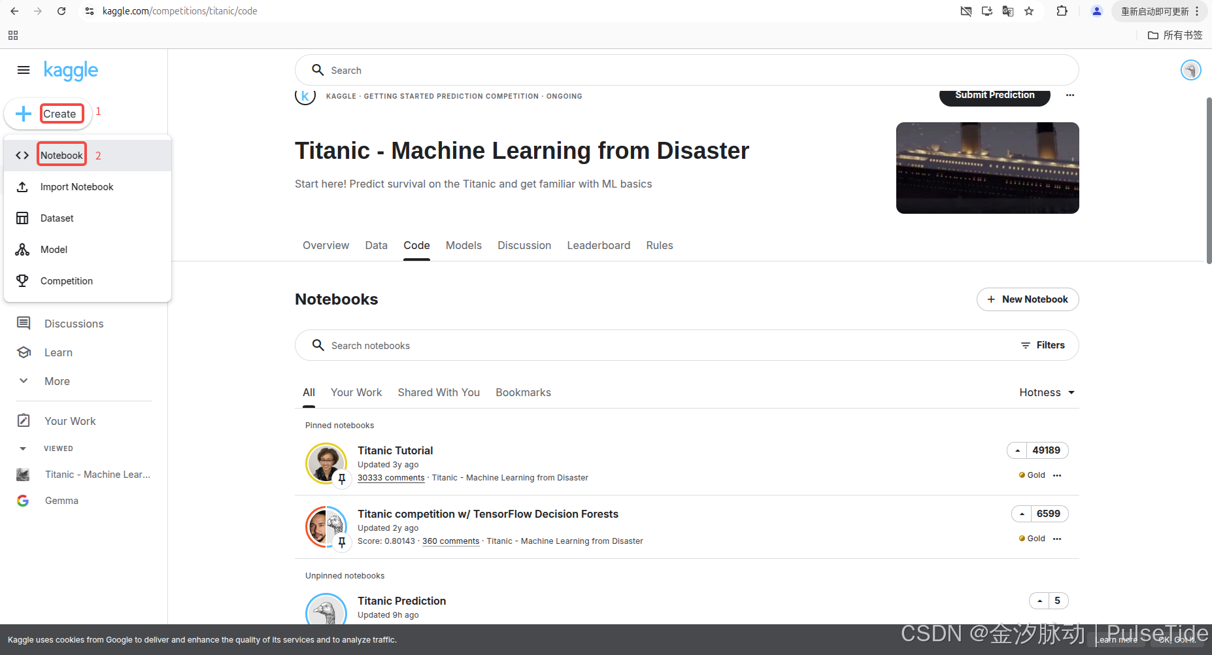The image size is (1212, 655).
Task: Go back in browser history
Action: click(x=14, y=11)
